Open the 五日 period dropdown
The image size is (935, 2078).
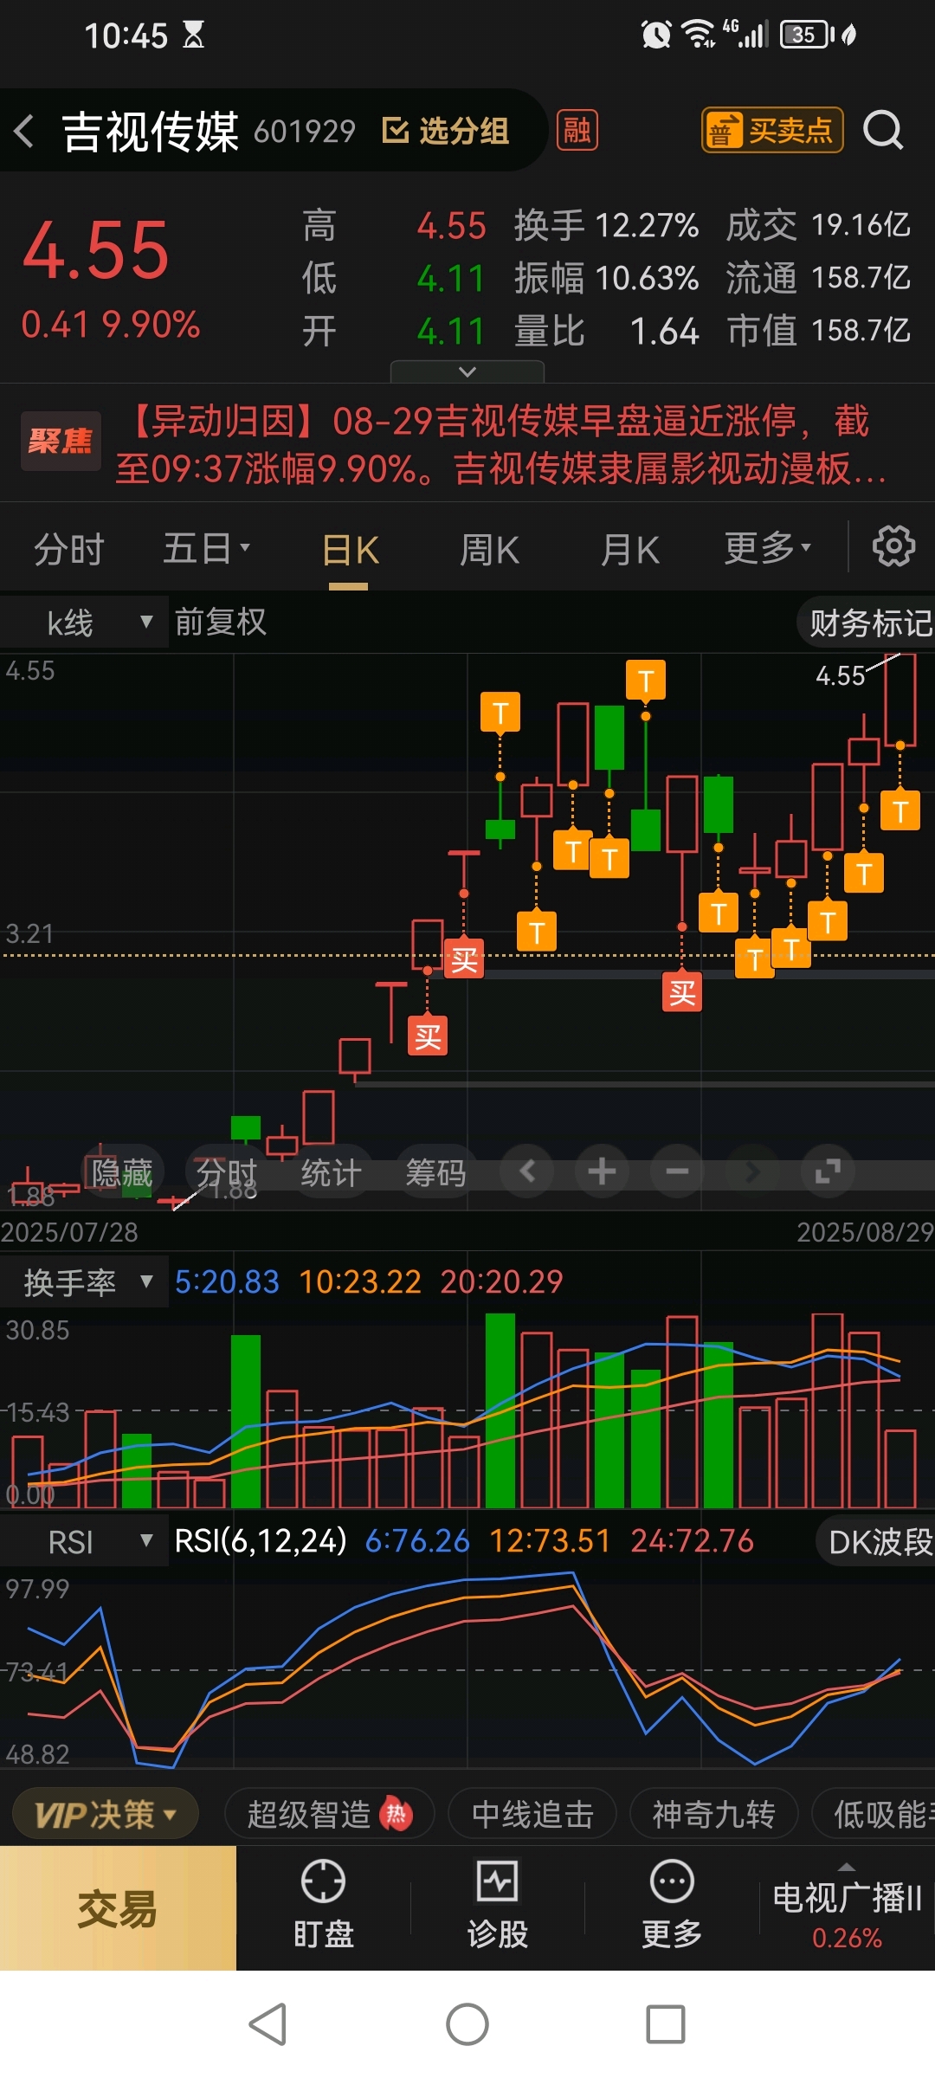coord(207,548)
